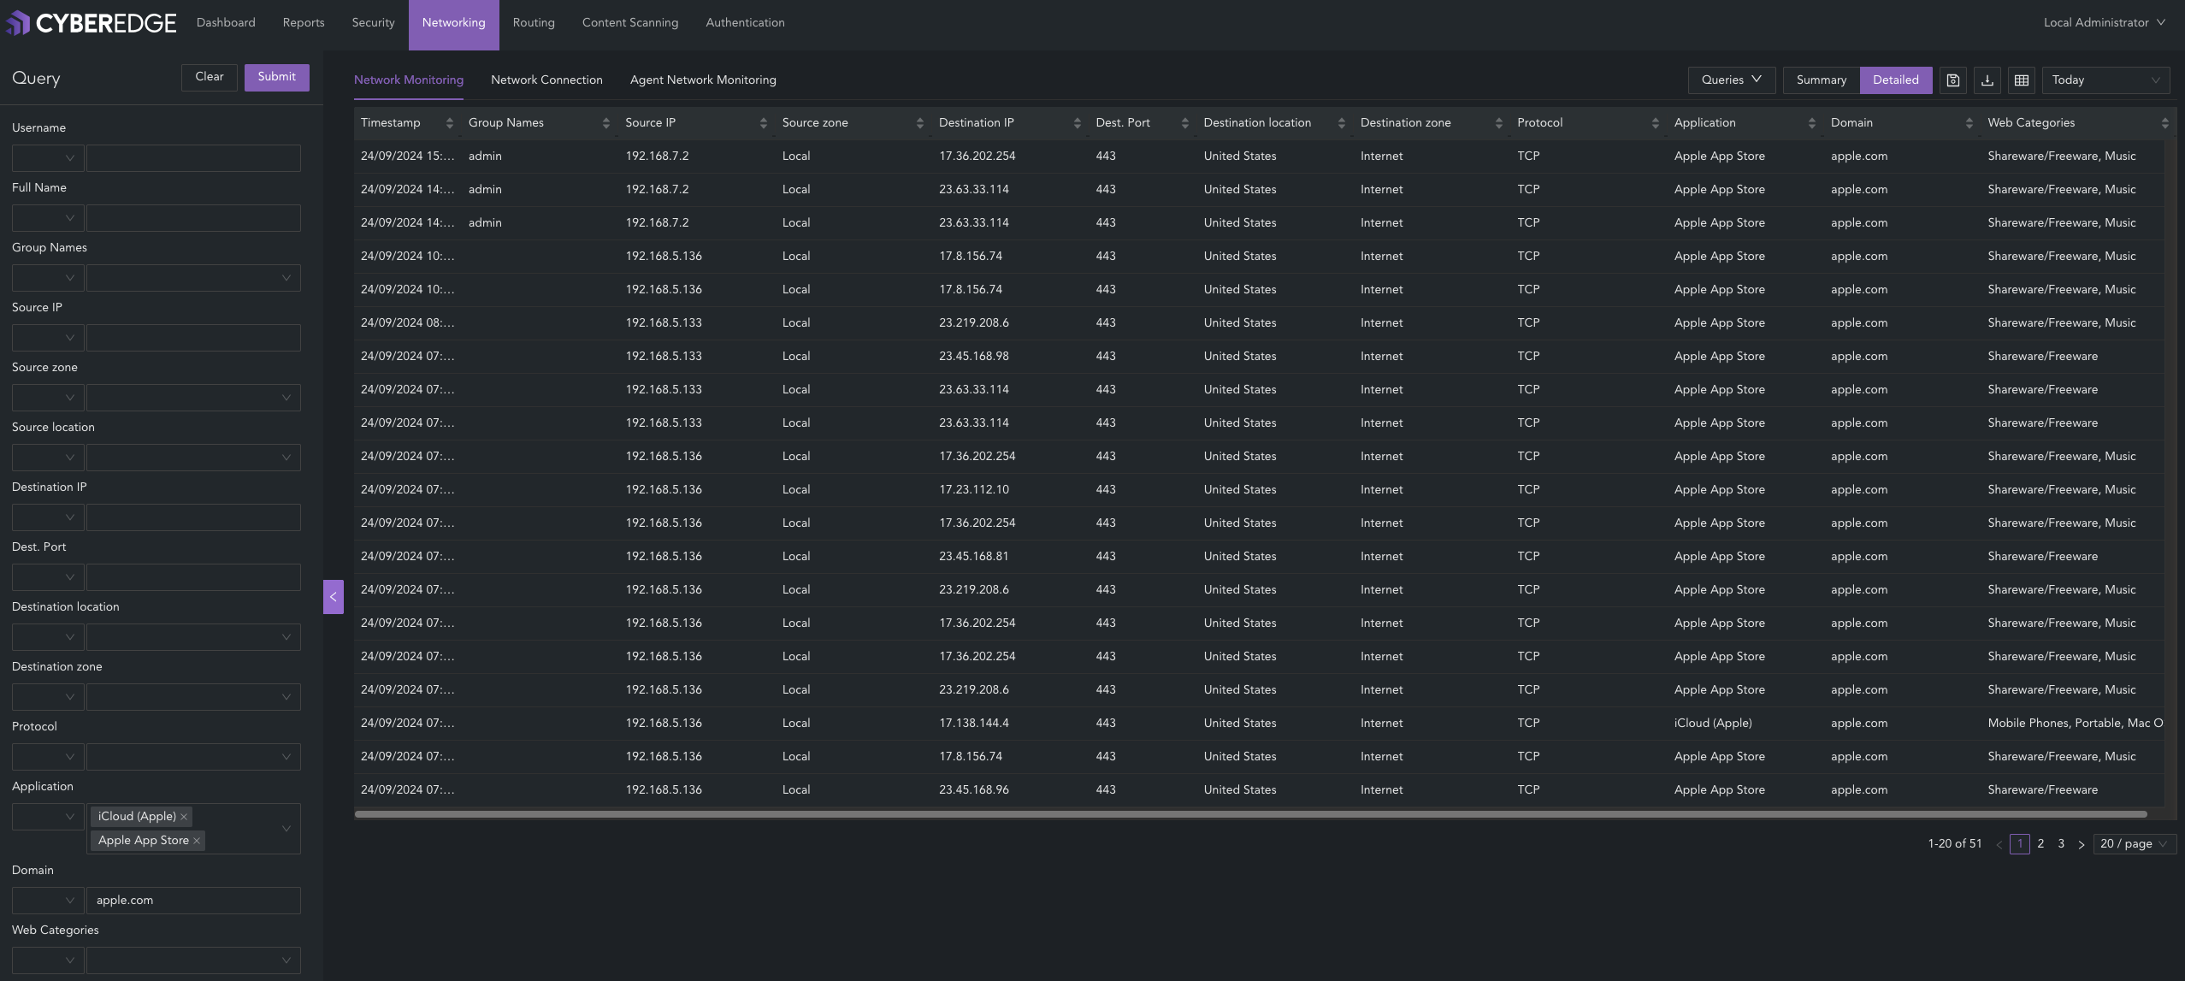The image size is (2185, 981).
Task: Select results page 1
Action: (2020, 844)
